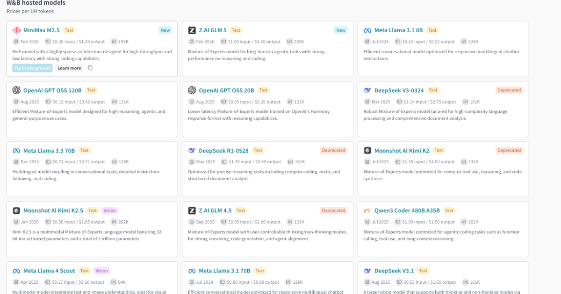Open the OpenAI GPT OSS 20B model link
The height and width of the screenshot is (294, 561).
point(226,91)
